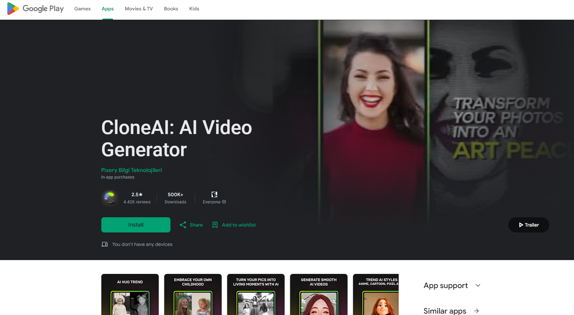The image size is (574, 315).
Task: View the 2.5 star rating reviews
Action: (137, 198)
